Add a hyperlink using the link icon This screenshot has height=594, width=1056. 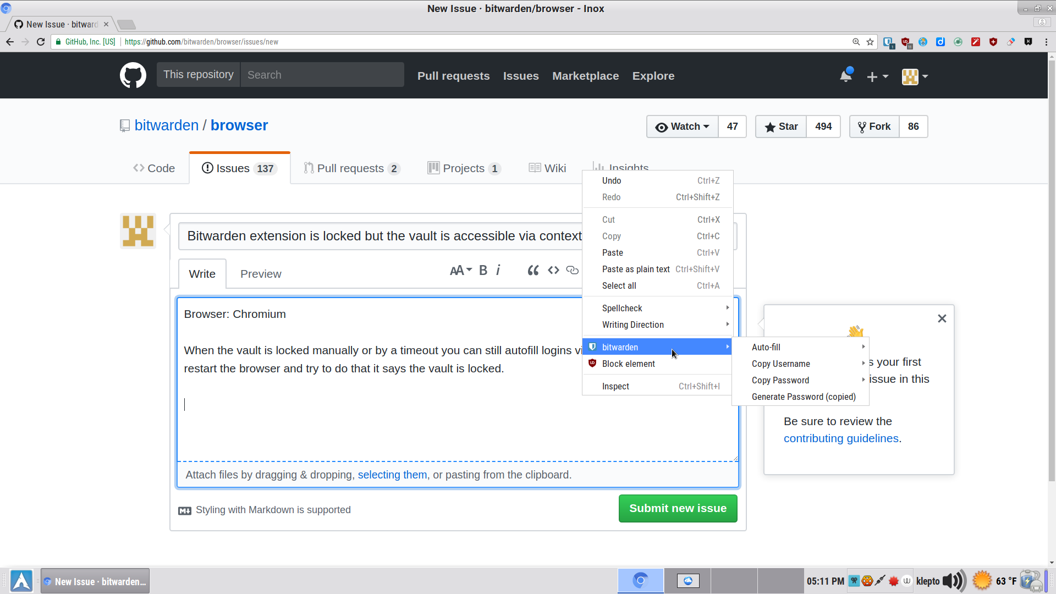573,270
